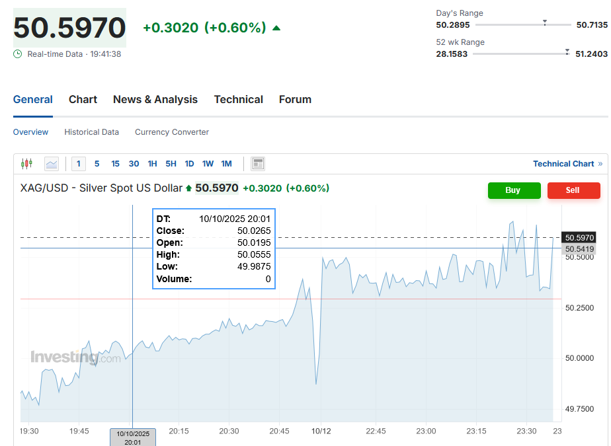
Task: Click the Day's Range low 50.2895
Action: tap(453, 25)
